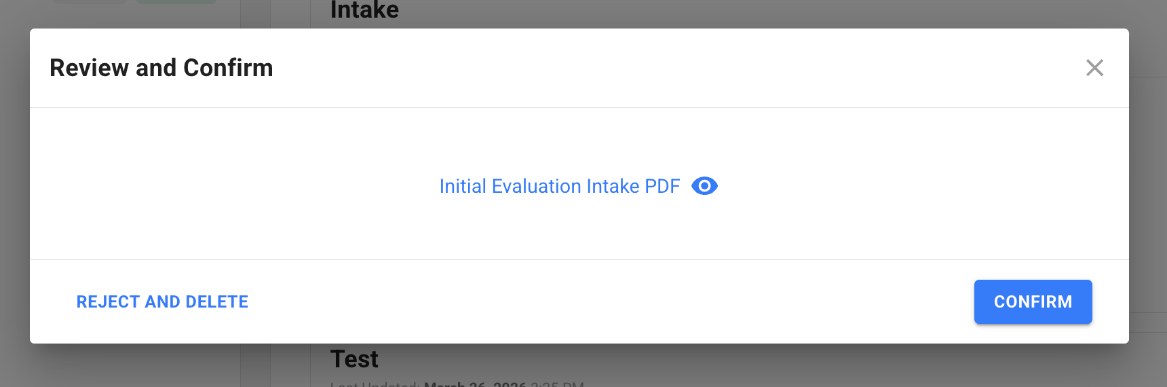Image resolution: width=1167 pixels, height=387 pixels.
Task: Click the Review and Confirm dialog title
Action: pyautogui.click(x=161, y=68)
